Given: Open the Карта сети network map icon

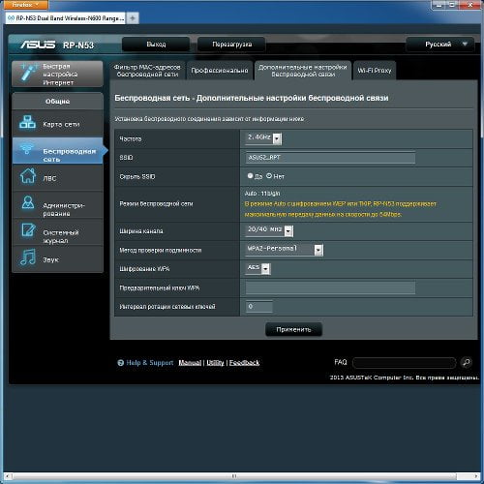Looking at the screenshot, I should (27, 123).
